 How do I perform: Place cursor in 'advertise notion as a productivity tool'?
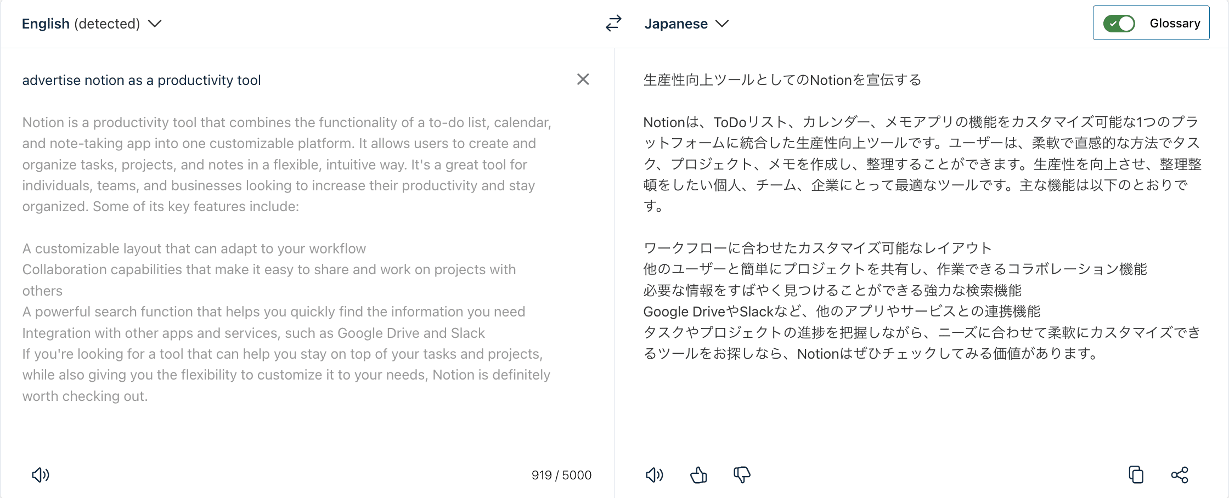tap(142, 80)
